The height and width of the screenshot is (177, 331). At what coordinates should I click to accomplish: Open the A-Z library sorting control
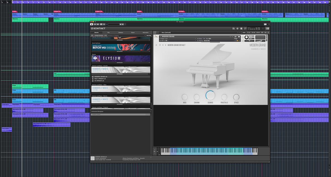pos(106,35)
